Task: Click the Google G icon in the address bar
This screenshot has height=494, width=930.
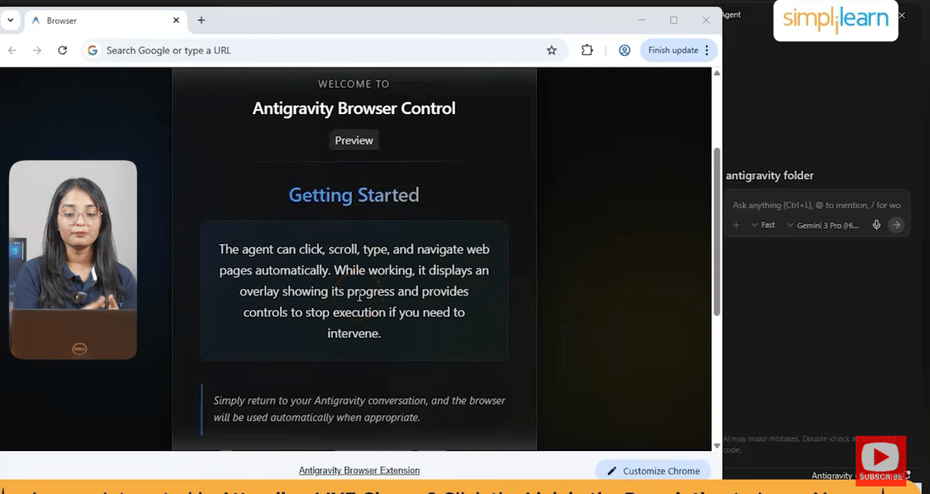Action: tap(92, 50)
